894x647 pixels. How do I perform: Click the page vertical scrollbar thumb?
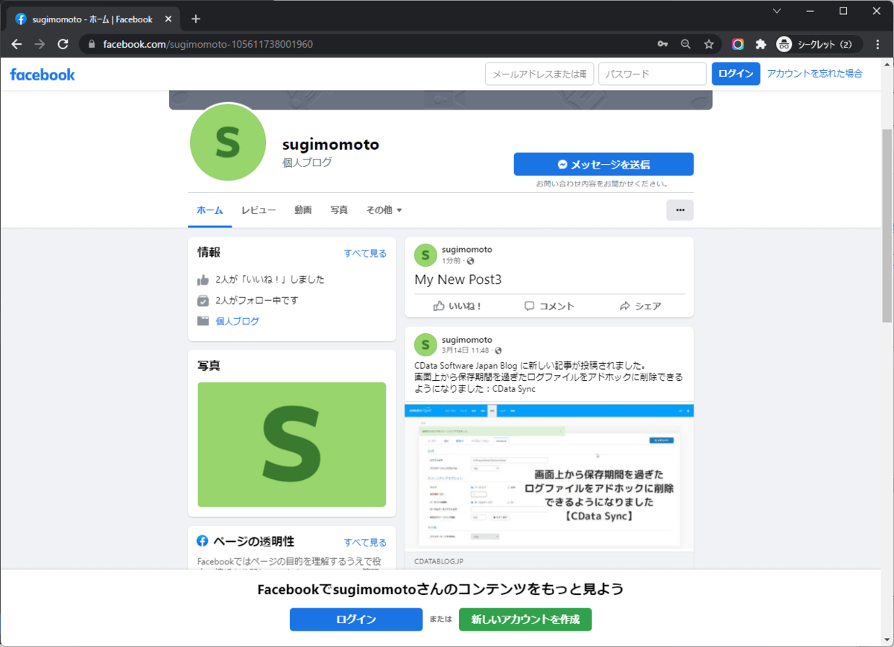pos(887,225)
